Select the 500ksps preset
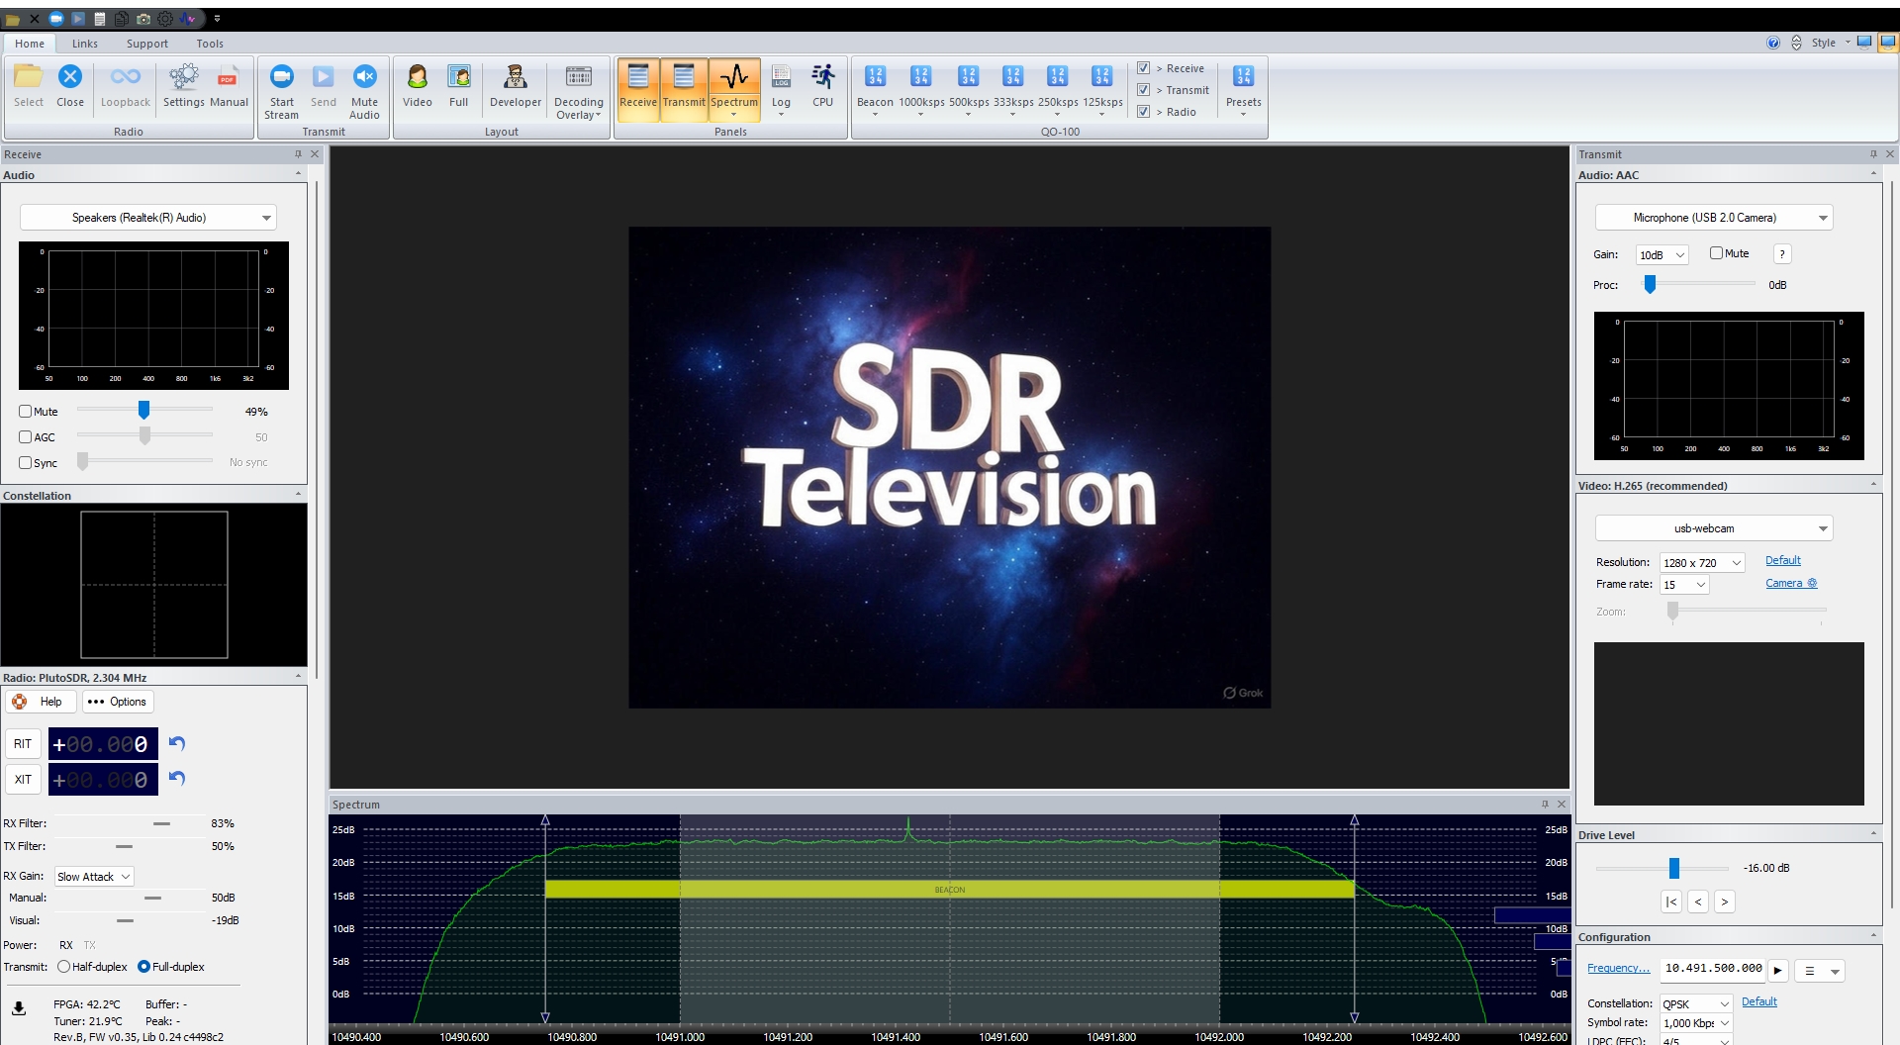The width and height of the screenshot is (1900, 1045). 969,89
